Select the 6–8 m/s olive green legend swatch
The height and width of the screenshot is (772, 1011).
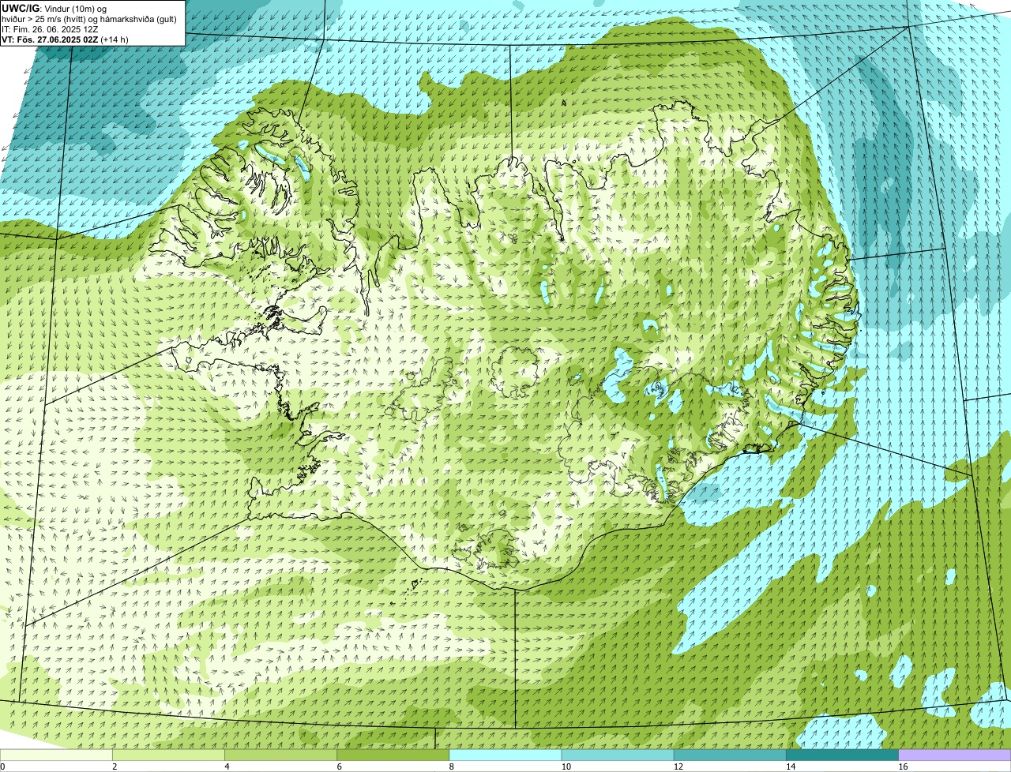click(393, 755)
